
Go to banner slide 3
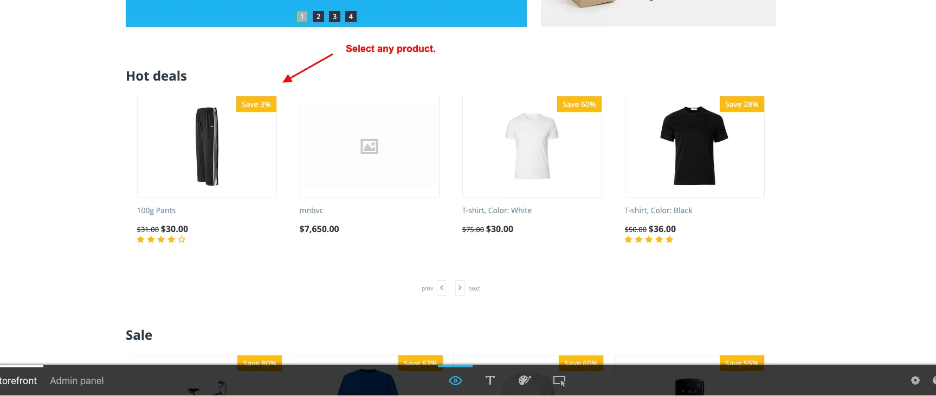click(334, 17)
